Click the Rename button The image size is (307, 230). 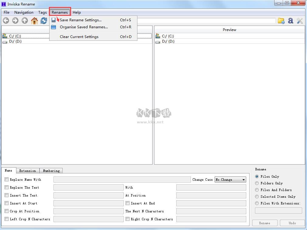tap(265, 223)
